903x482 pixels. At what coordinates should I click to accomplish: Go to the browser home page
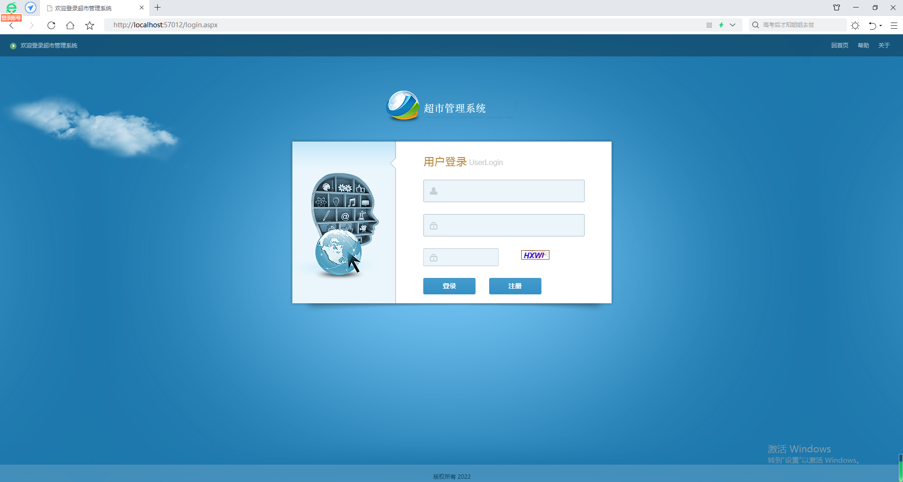tap(70, 25)
